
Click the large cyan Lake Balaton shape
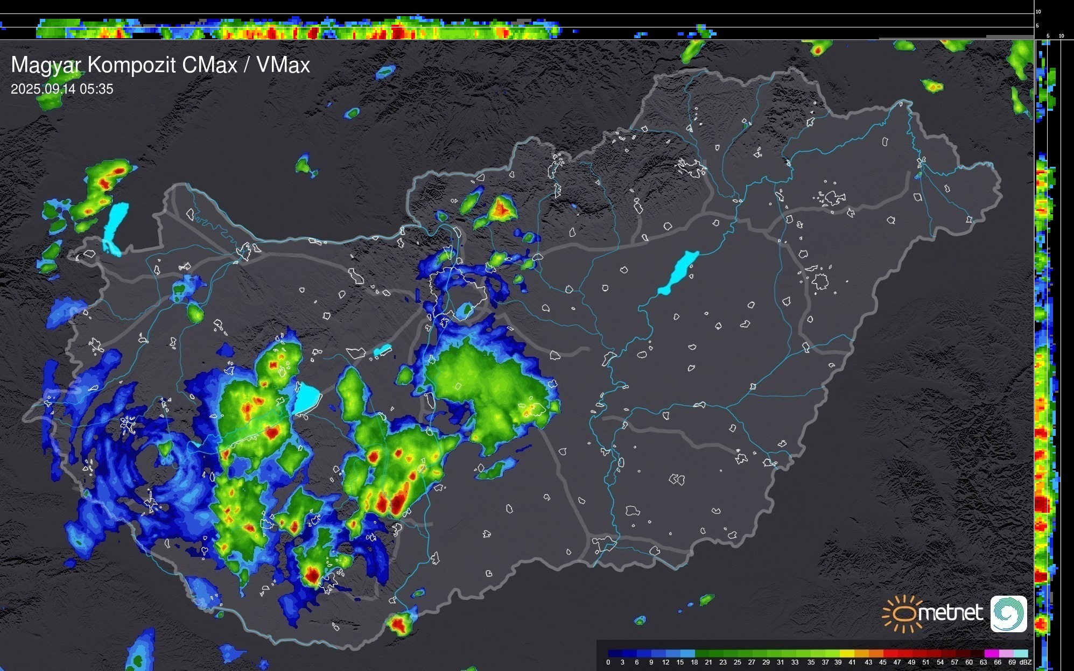coord(307,398)
